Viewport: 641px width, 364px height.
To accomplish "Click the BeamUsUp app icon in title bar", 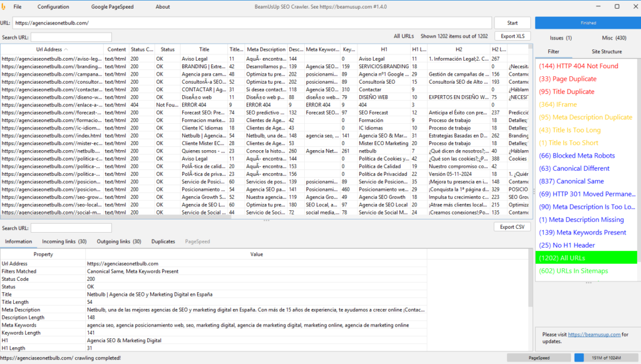I will click(5, 6).
